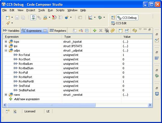Click Add new expression entry in table
Image resolution: width=162 pixels, height=123 pixels.
[x=27, y=99]
